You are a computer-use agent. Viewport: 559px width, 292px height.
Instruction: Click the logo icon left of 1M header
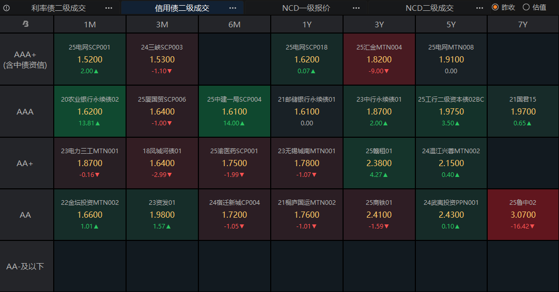tap(26, 24)
